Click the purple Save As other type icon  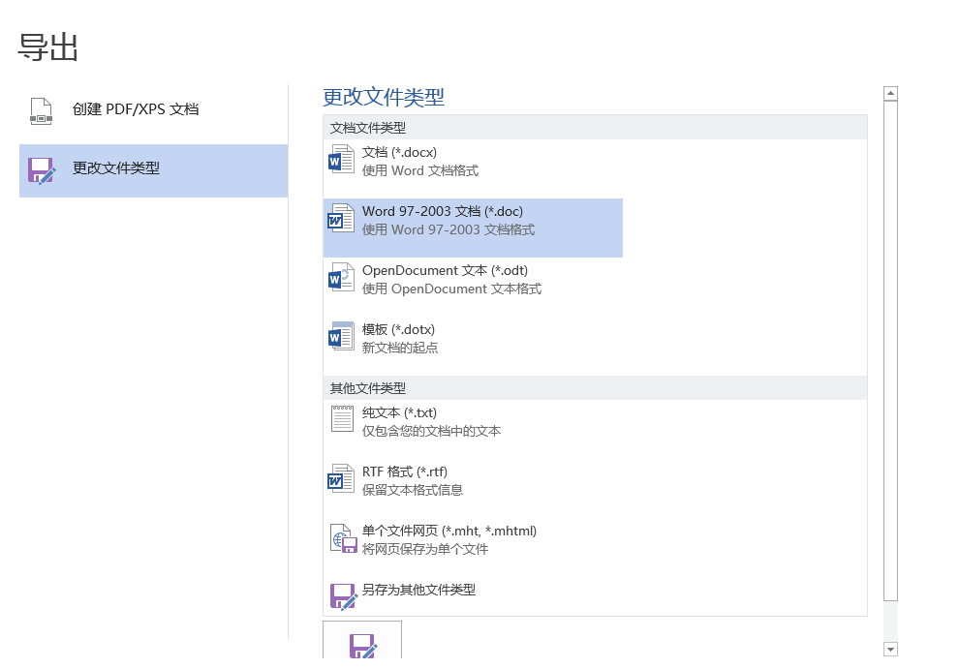point(341,595)
